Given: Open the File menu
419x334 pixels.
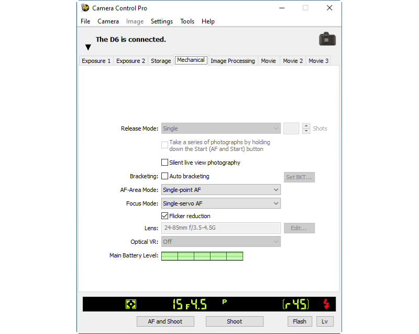Looking at the screenshot, I should click(85, 21).
